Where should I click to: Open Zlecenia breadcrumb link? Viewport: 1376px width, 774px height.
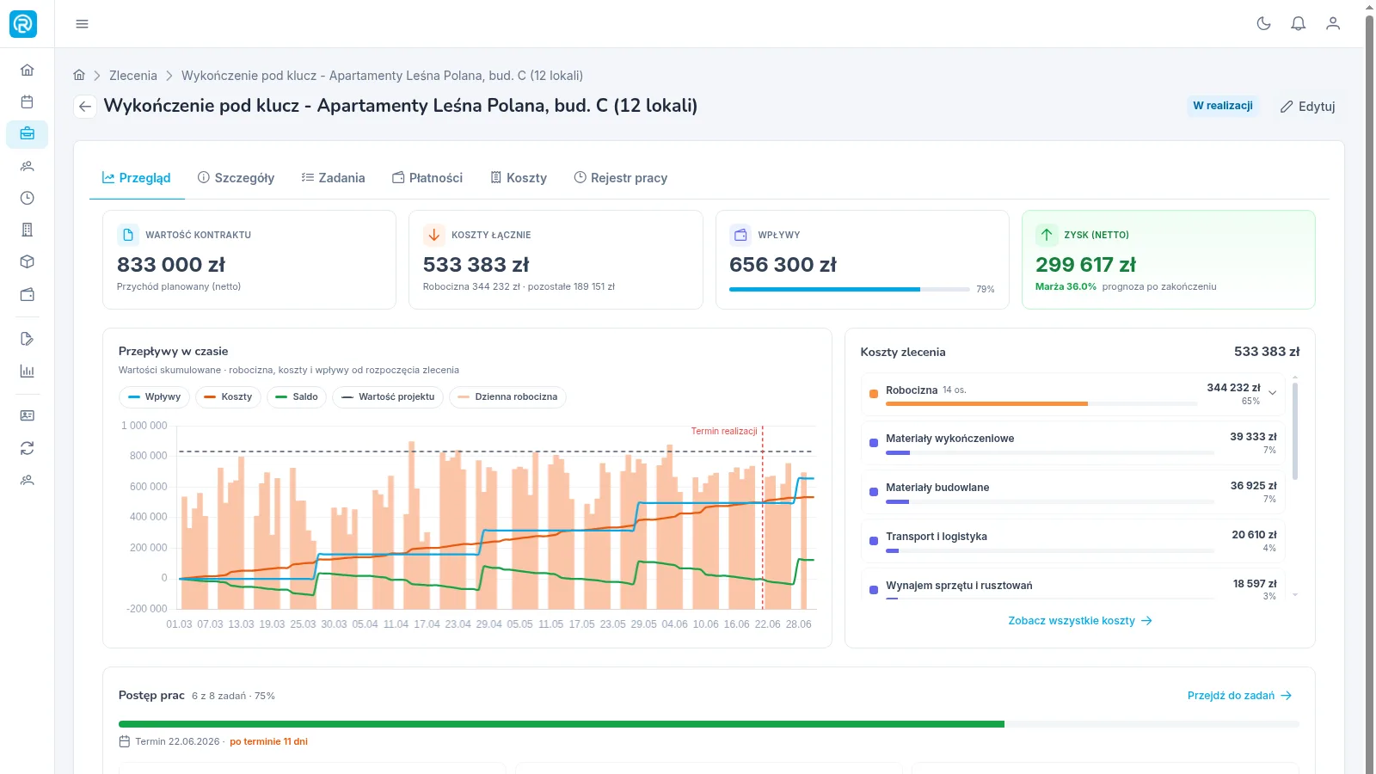pyautogui.click(x=133, y=76)
